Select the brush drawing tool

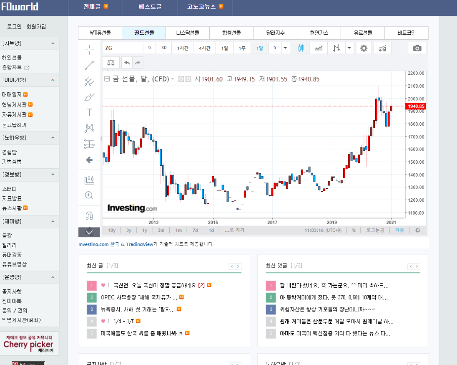coord(89,97)
